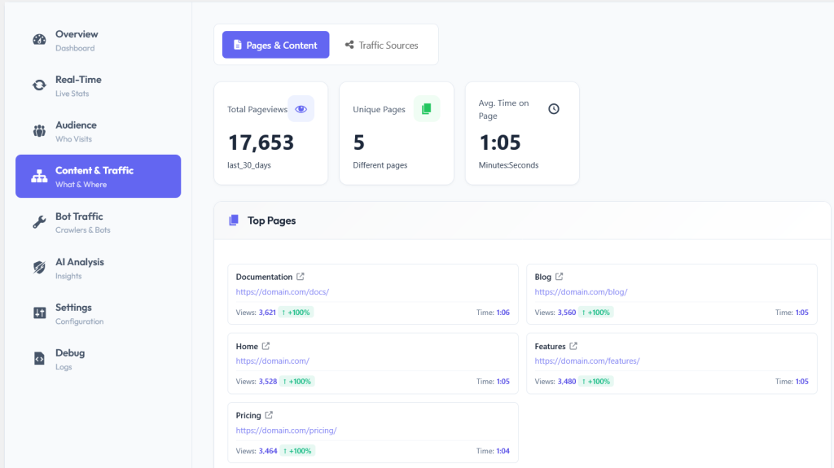Go to Real-Time Live Stats
Viewport: 834px width, 468px height.
click(99, 85)
